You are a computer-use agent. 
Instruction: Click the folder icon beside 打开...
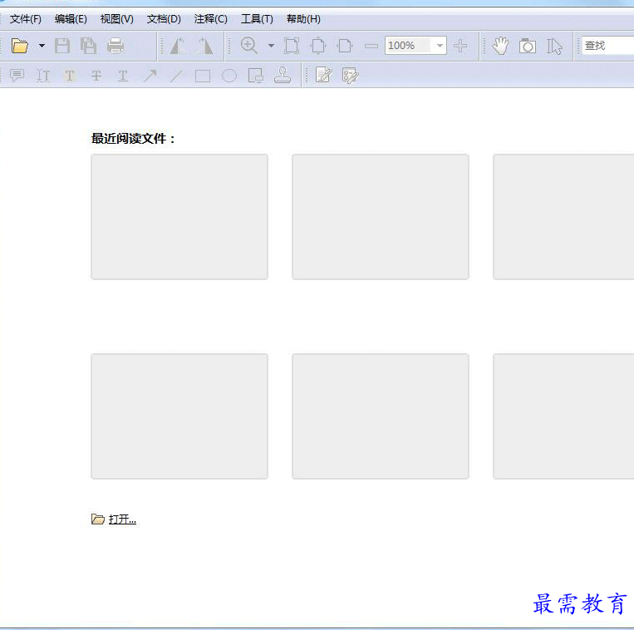click(x=98, y=519)
